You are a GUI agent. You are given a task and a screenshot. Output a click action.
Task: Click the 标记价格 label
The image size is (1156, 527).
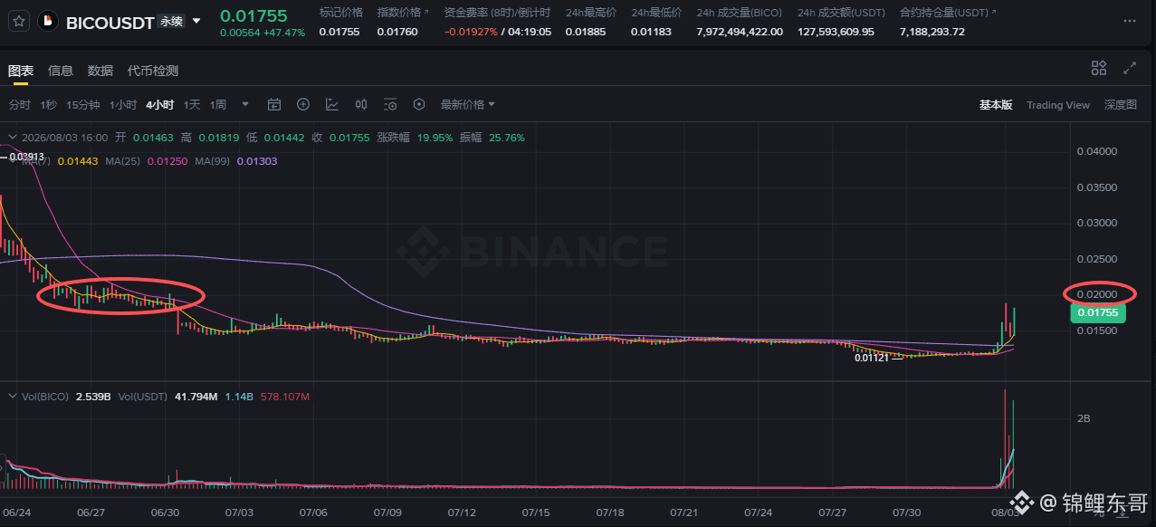[x=341, y=13]
